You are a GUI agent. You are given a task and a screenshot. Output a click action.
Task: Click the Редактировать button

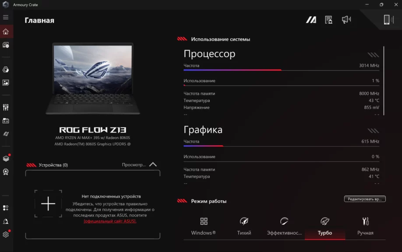point(365,199)
